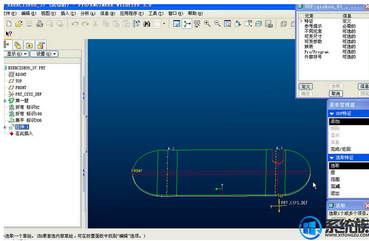Click the dashed selection box icon
Image resolution: width=369 pixels, height=241 pixels.
pyautogui.click(x=157, y=24)
